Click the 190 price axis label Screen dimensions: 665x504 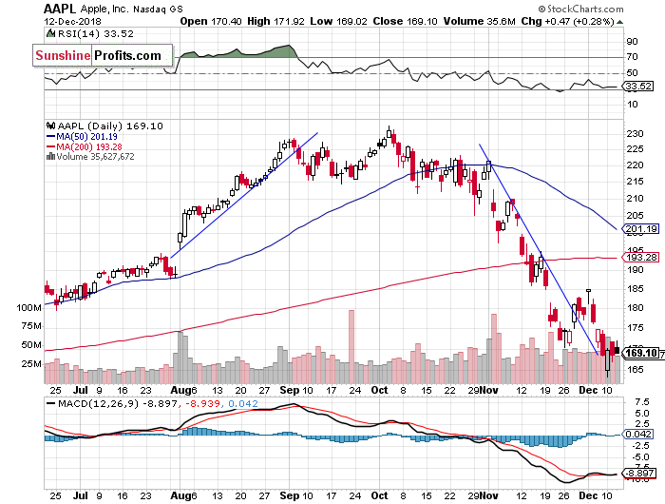[635, 270]
